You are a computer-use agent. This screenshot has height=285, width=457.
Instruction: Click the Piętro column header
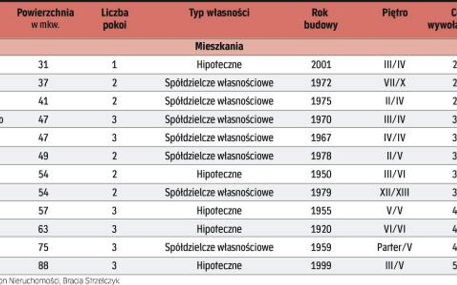coord(395,13)
